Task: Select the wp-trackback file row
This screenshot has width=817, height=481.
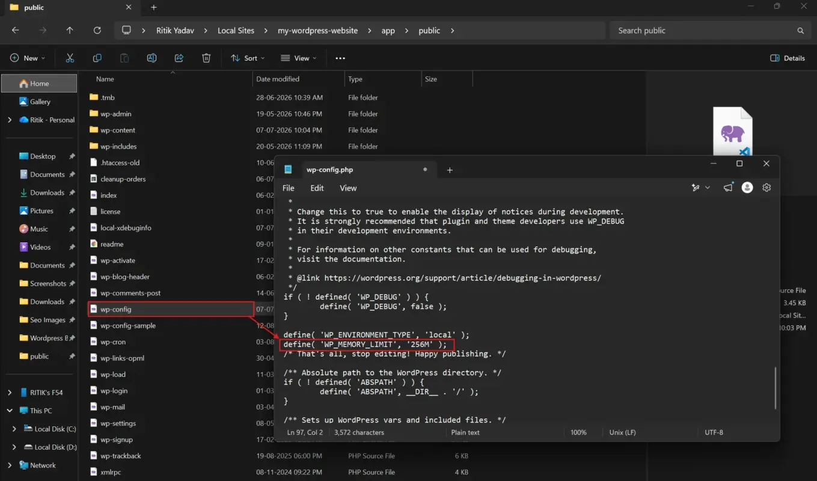Action: tap(280, 456)
